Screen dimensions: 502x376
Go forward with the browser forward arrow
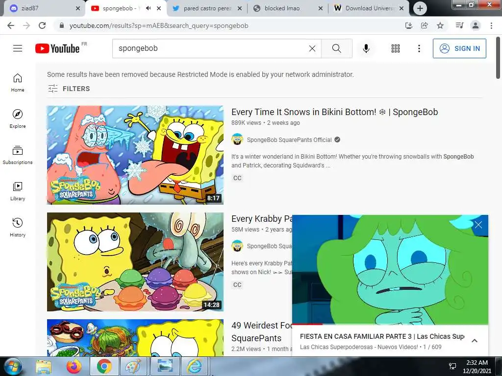point(26,25)
